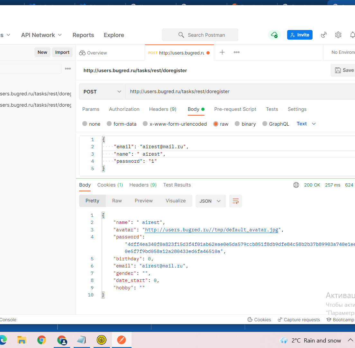The image size is (355, 348).
Task: Select the form-data body type radio
Action: 109,124
